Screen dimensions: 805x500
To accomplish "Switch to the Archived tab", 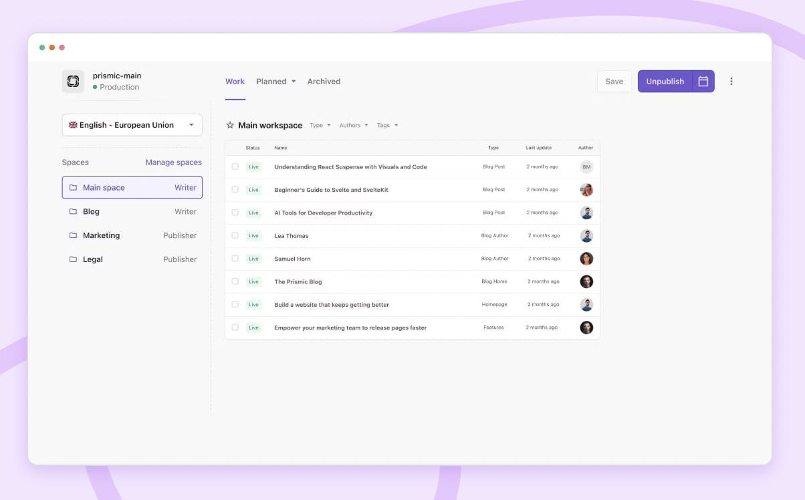I will pos(324,81).
